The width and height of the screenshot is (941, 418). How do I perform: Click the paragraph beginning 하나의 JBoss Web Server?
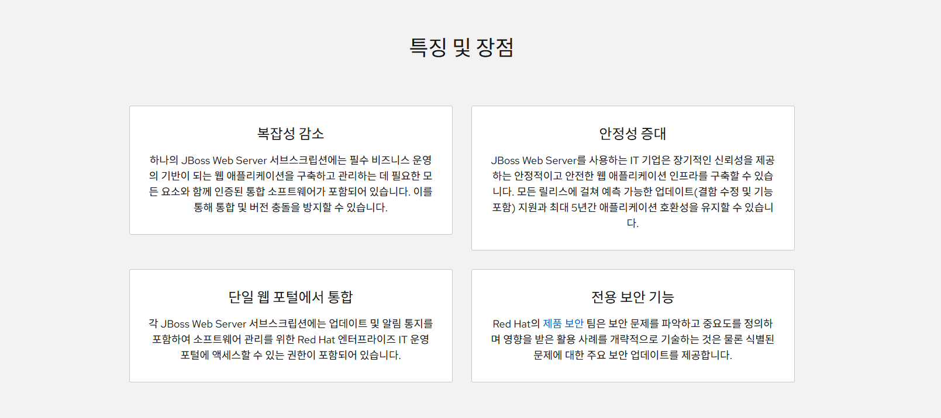pyautogui.click(x=291, y=183)
